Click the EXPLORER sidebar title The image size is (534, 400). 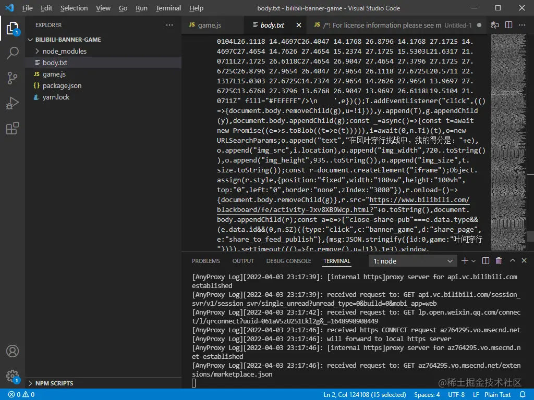point(48,25)
